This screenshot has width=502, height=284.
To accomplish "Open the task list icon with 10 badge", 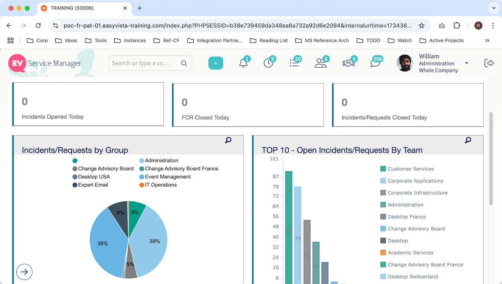I will (x=294, y=63).
